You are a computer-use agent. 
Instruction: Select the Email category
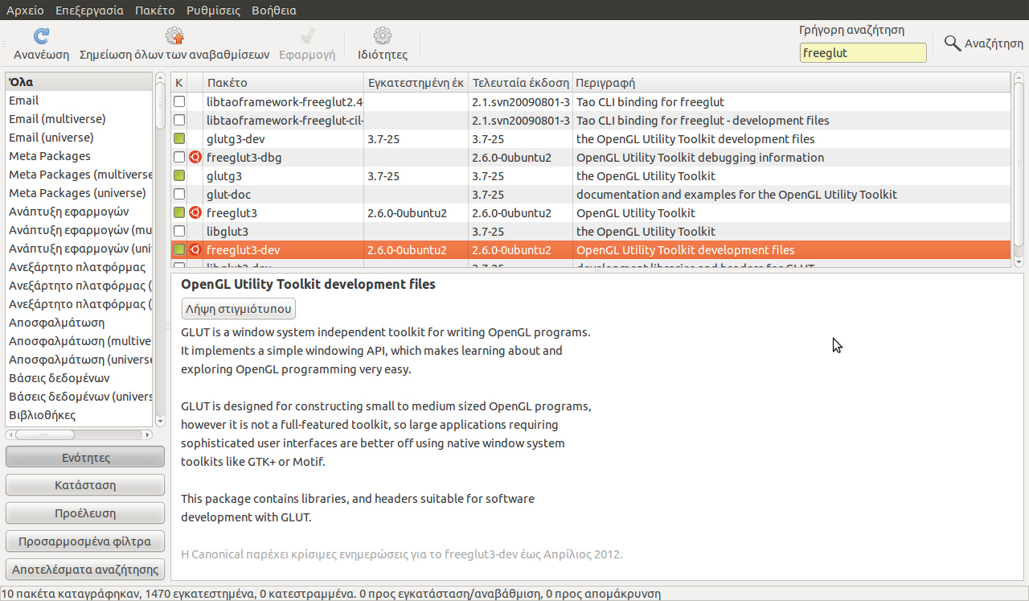79,101
